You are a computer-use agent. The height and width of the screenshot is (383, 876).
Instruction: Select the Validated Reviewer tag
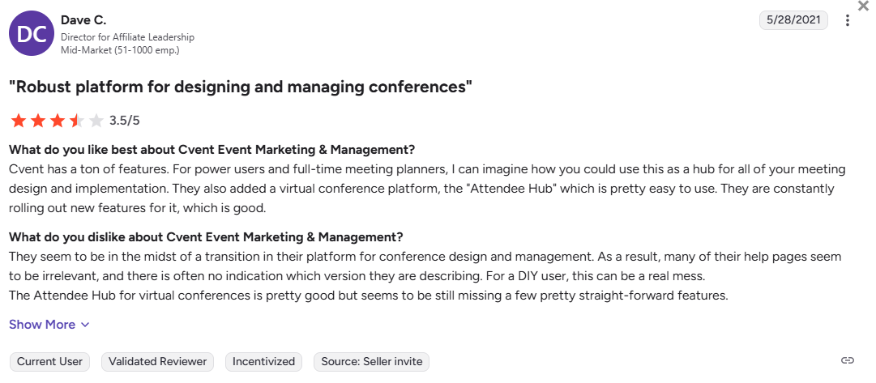coord(157,361)
